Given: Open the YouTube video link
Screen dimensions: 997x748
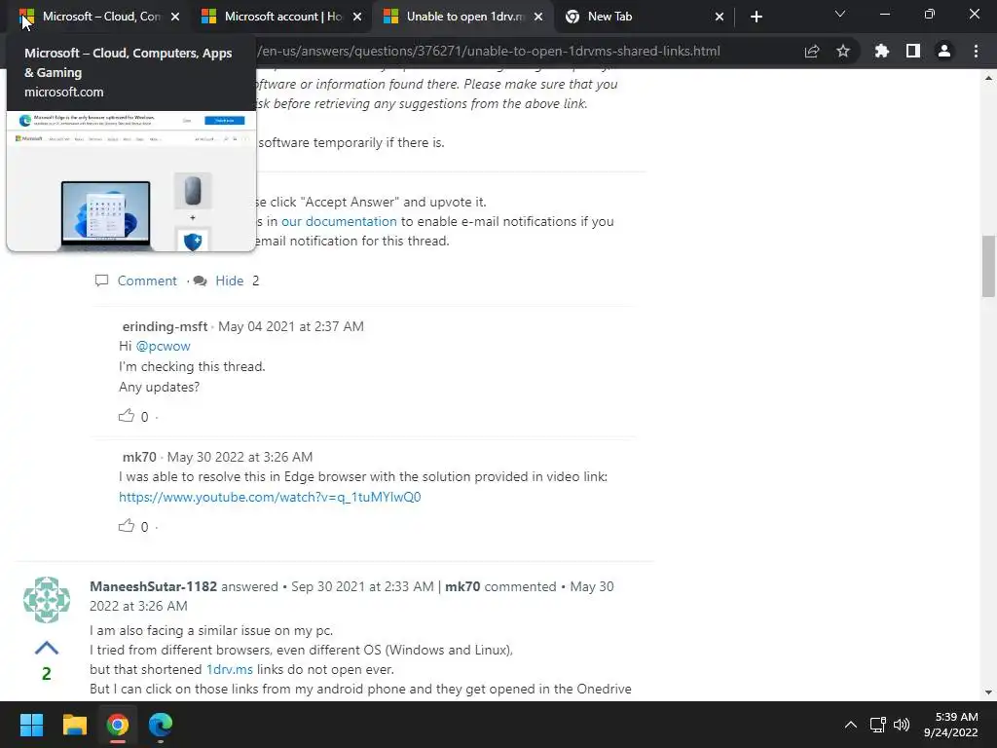Looking at the screenshot, I should [270, 497].
